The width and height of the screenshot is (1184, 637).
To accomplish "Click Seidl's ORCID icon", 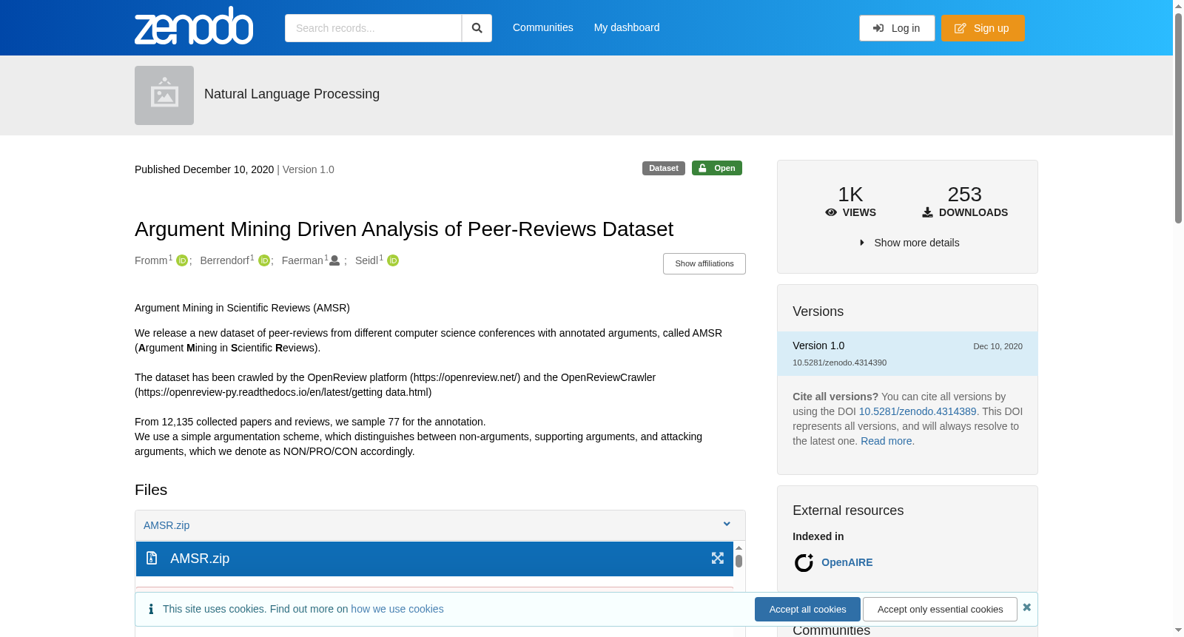I will [393, 260].
